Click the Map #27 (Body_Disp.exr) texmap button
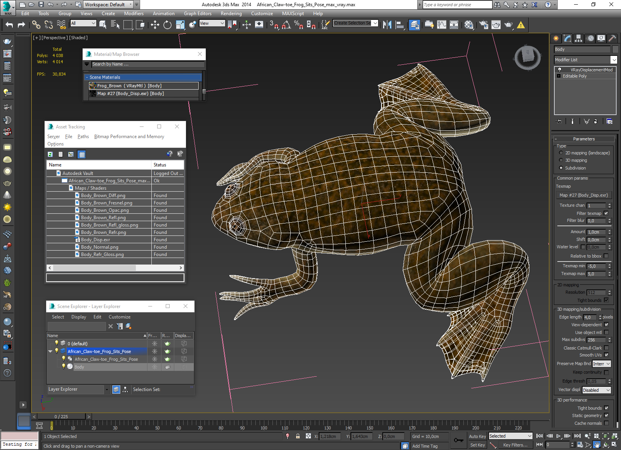 tap(584, 195)
